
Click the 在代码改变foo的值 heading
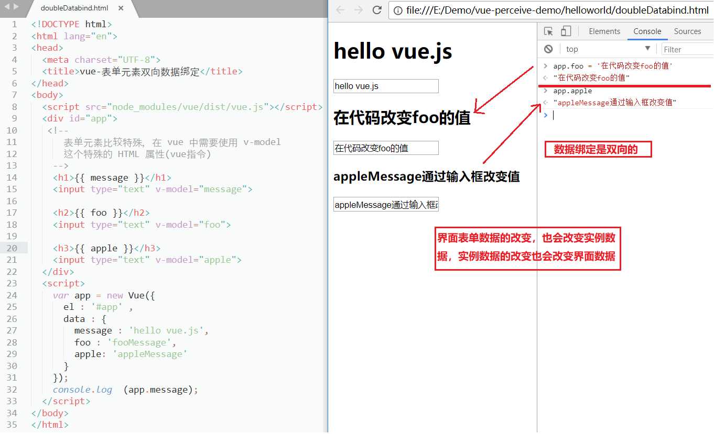(402, 118)
